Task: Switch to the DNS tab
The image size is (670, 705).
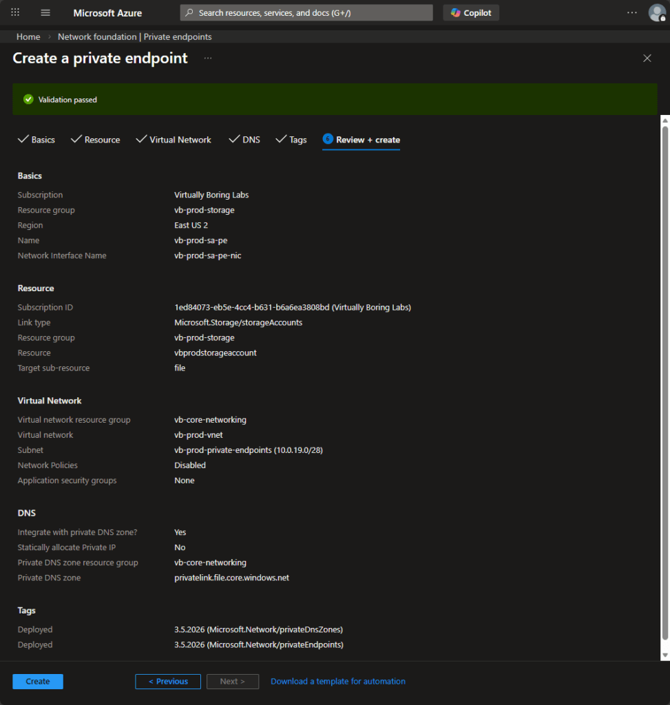Action: pyautogui.click(x=244, y=140)
